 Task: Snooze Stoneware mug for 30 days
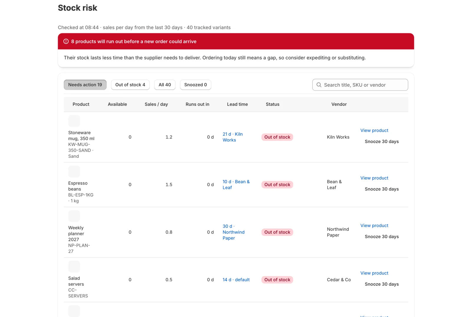pos(381,142)
